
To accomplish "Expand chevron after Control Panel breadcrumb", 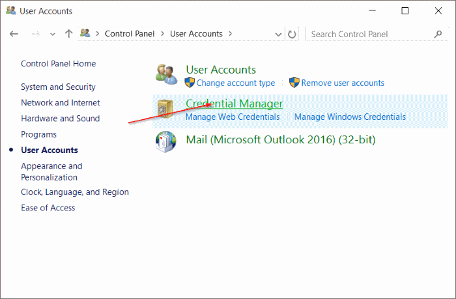I will 163,34.
